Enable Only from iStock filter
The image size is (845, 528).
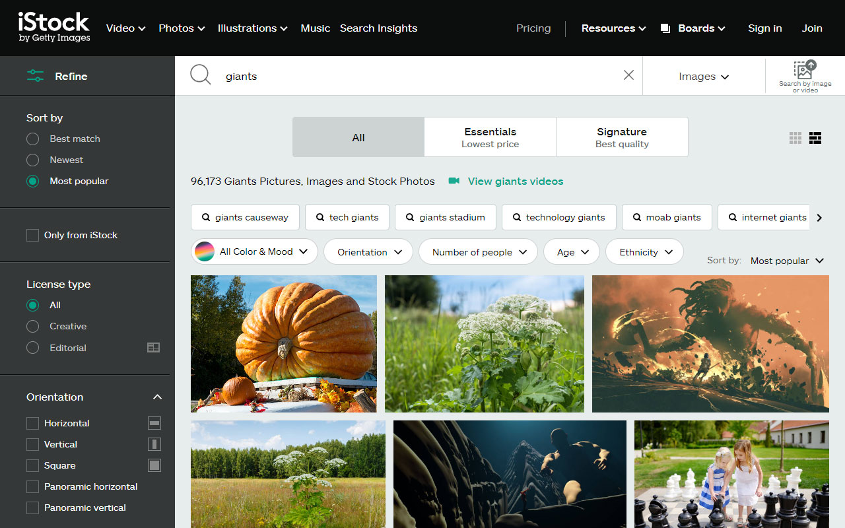click(x=31, y=234)
